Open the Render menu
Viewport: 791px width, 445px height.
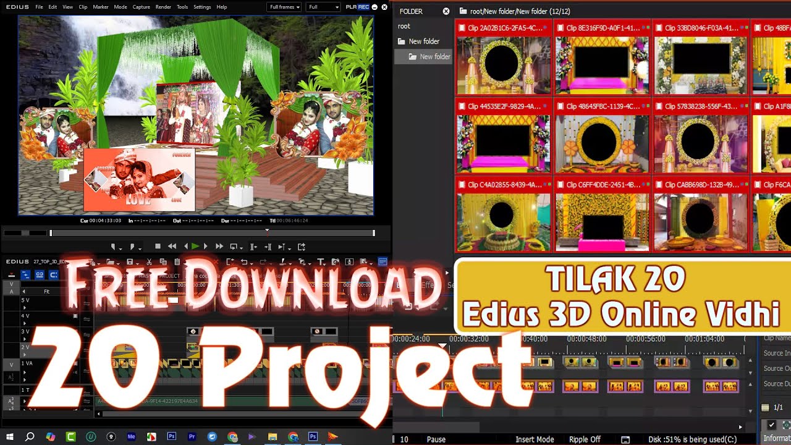pyautogui.click(x=164, y=7)
